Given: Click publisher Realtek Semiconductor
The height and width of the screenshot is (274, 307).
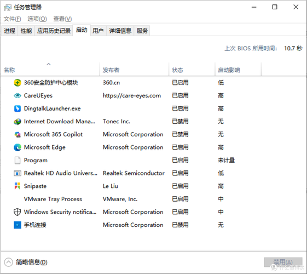Looking at the screenshot, I should (x=134, y=173).
